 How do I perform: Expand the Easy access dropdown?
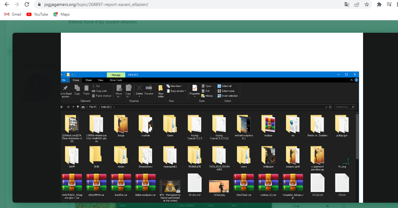point(176,91)
